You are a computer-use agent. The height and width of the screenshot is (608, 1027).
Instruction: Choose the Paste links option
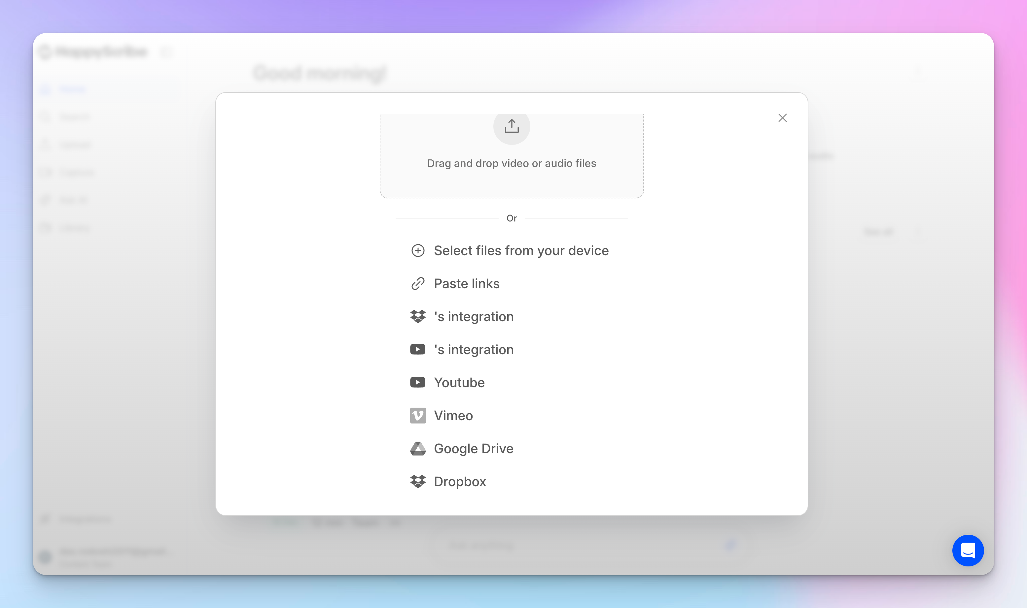[x=466, y=283]
